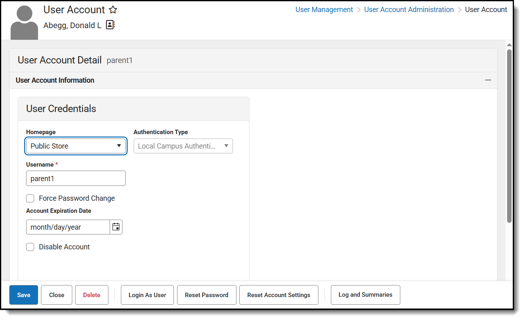524x320 pixels.
Task: Open Log and Summaries
Action: [365, 295]
